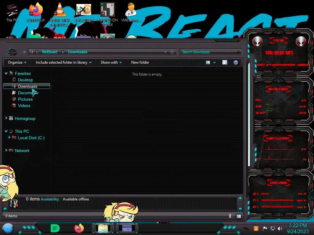Select Homegroup in navigation pane
The width and height of the screenshot is (314, 235).
pyautogui.click(x=25, y=118)
